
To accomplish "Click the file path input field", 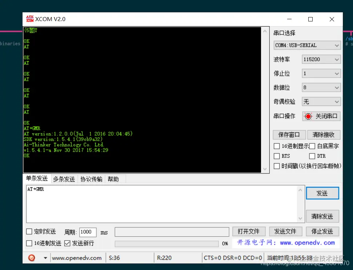I will [172, 232].
